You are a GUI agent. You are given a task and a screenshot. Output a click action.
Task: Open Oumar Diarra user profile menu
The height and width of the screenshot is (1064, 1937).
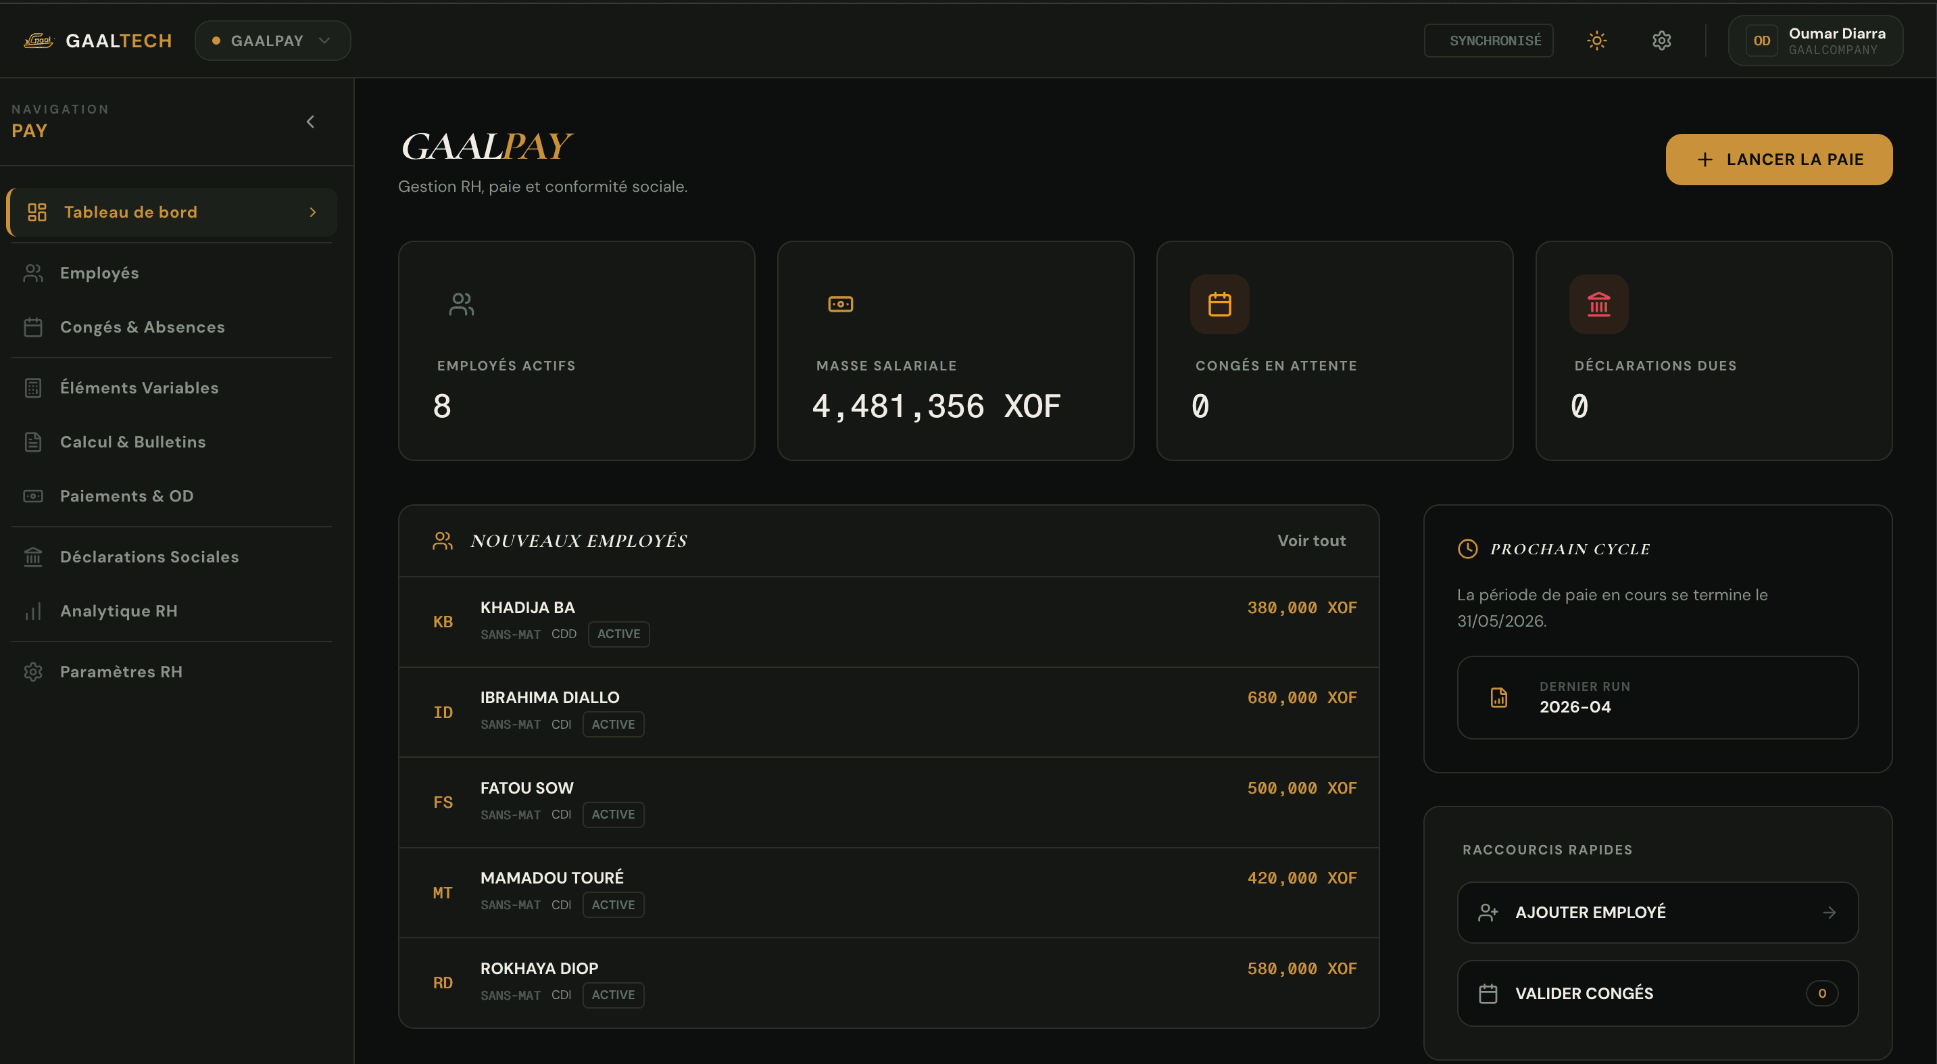coord(1815,41)
